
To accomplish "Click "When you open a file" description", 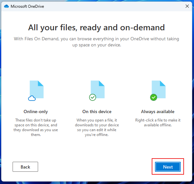I will point(97,127).
